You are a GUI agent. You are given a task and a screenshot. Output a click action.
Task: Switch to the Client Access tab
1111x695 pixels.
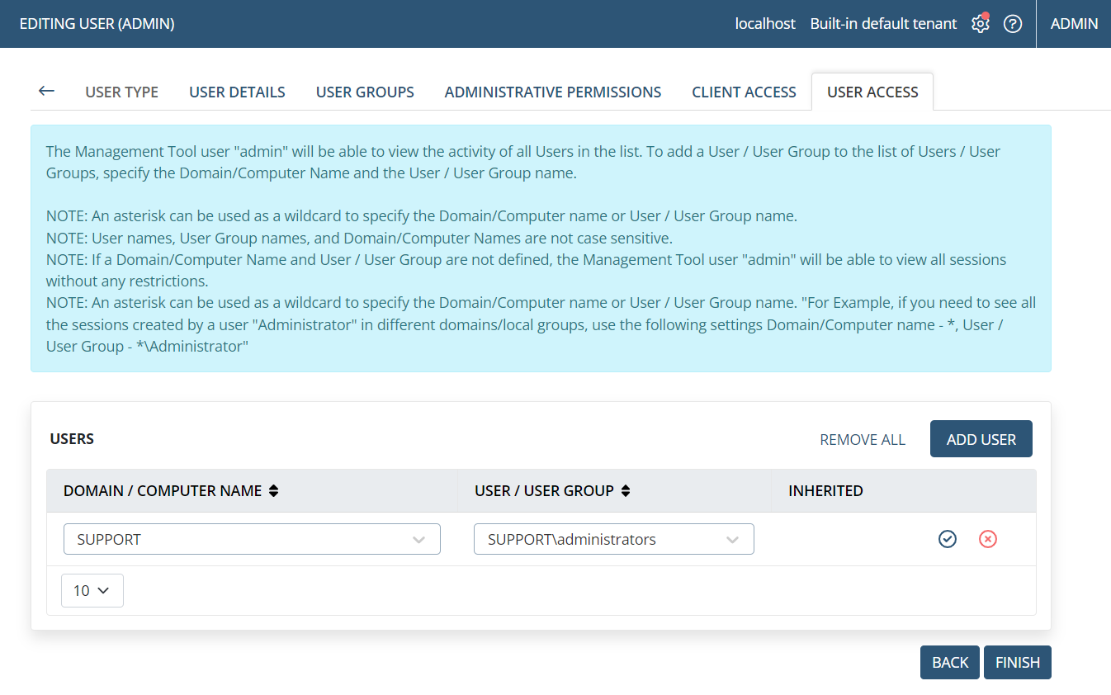click(744, 92)
